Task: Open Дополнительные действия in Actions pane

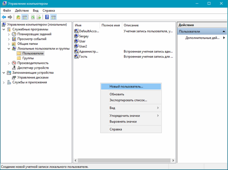Action: [x=202, y=38]
